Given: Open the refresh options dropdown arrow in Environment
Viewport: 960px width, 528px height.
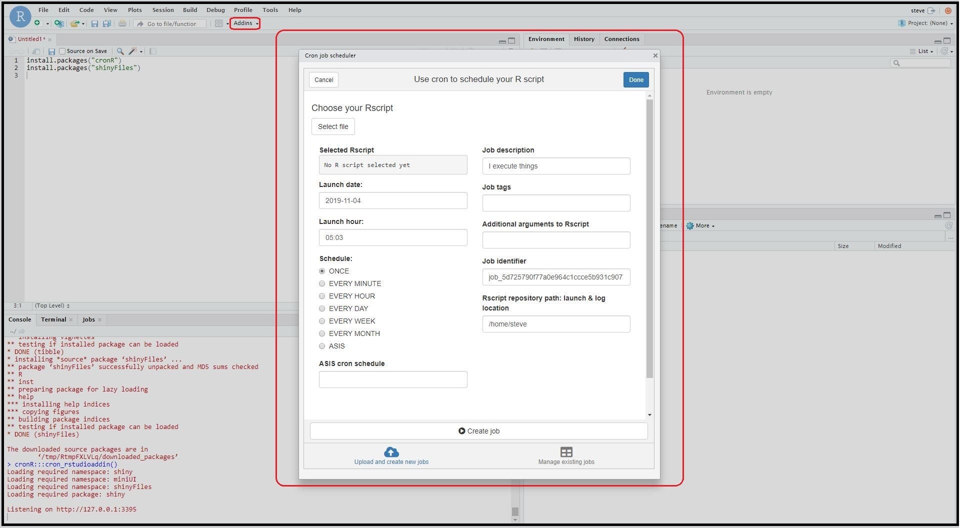Looking at the screenshot, I should [951, 51].
